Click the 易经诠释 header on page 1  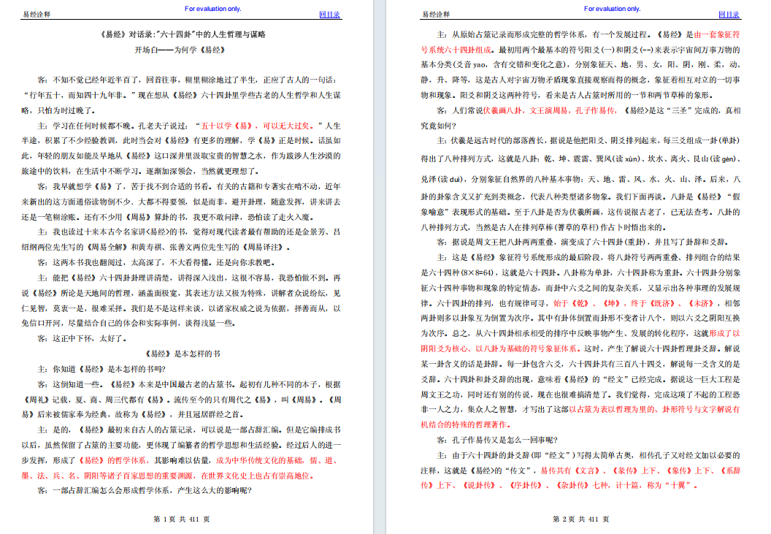(37, 15)
